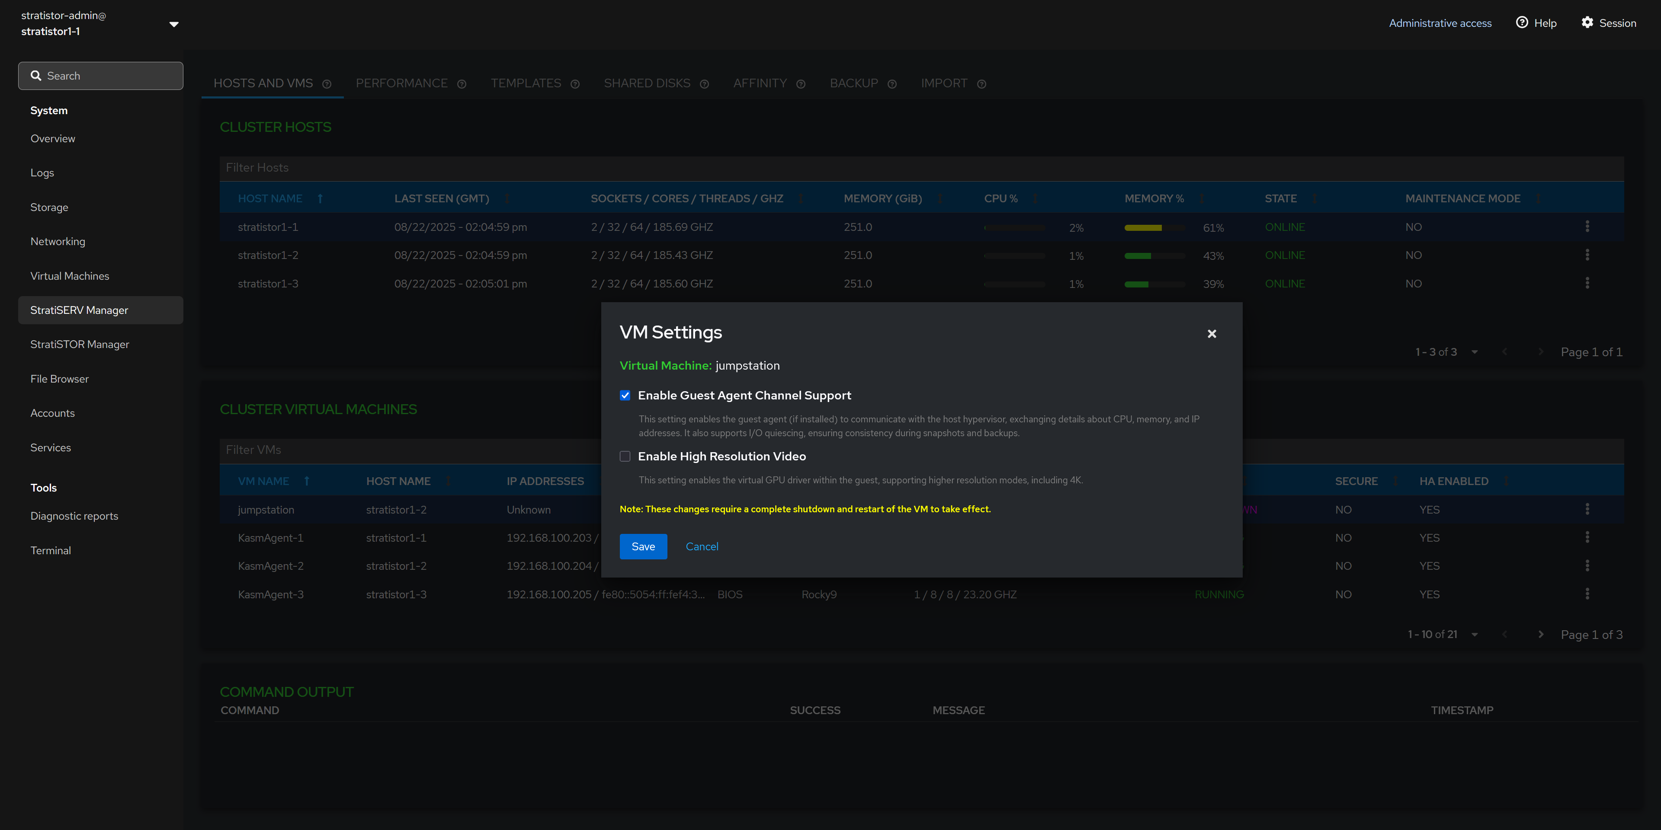Uncheck Enable Guest Agent Channel Support

click(x=625, y=396)
